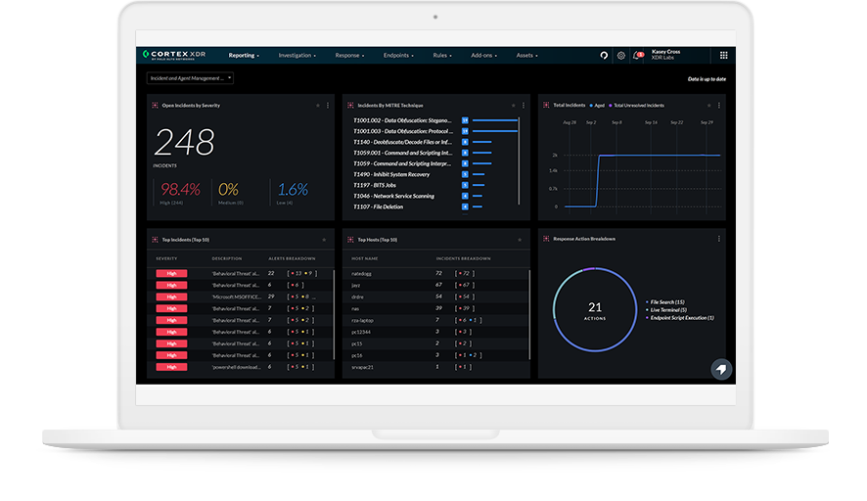867x501 pixels.
Task: Open the Response menu
Action: point(349,56)
